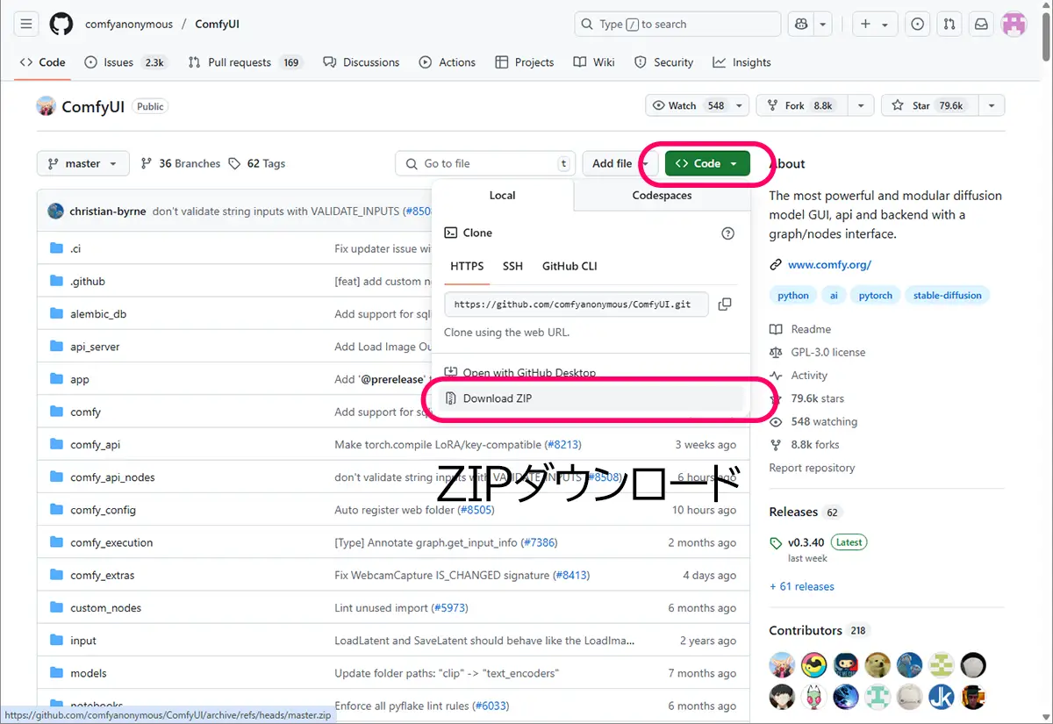Switch to the Pull requests tab
The image size is (1053, 724).
click(x=246, y=62)
